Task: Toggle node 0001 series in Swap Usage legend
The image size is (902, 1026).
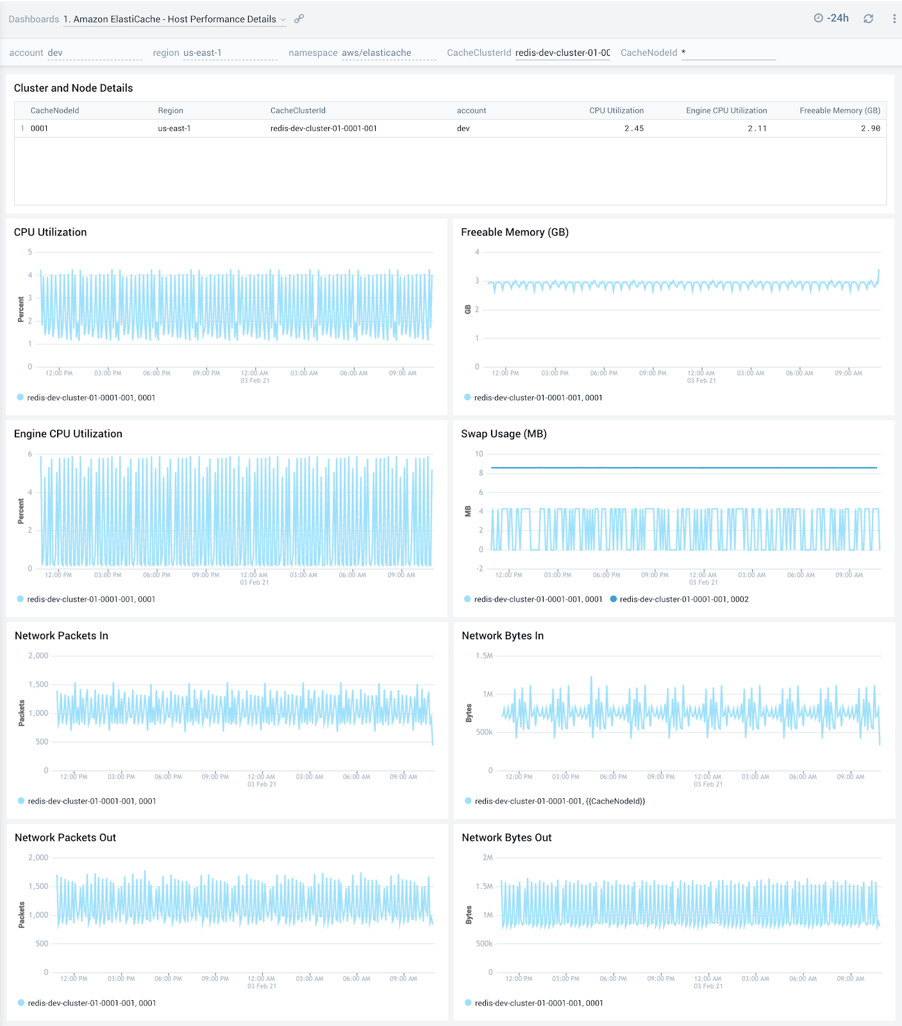Action: pyautogui.click(x=538, y=599)
